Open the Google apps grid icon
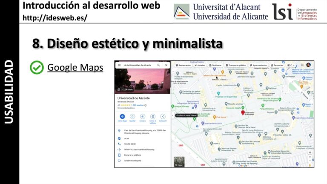Viewport: 327px width, 184px height. point(302,65)
